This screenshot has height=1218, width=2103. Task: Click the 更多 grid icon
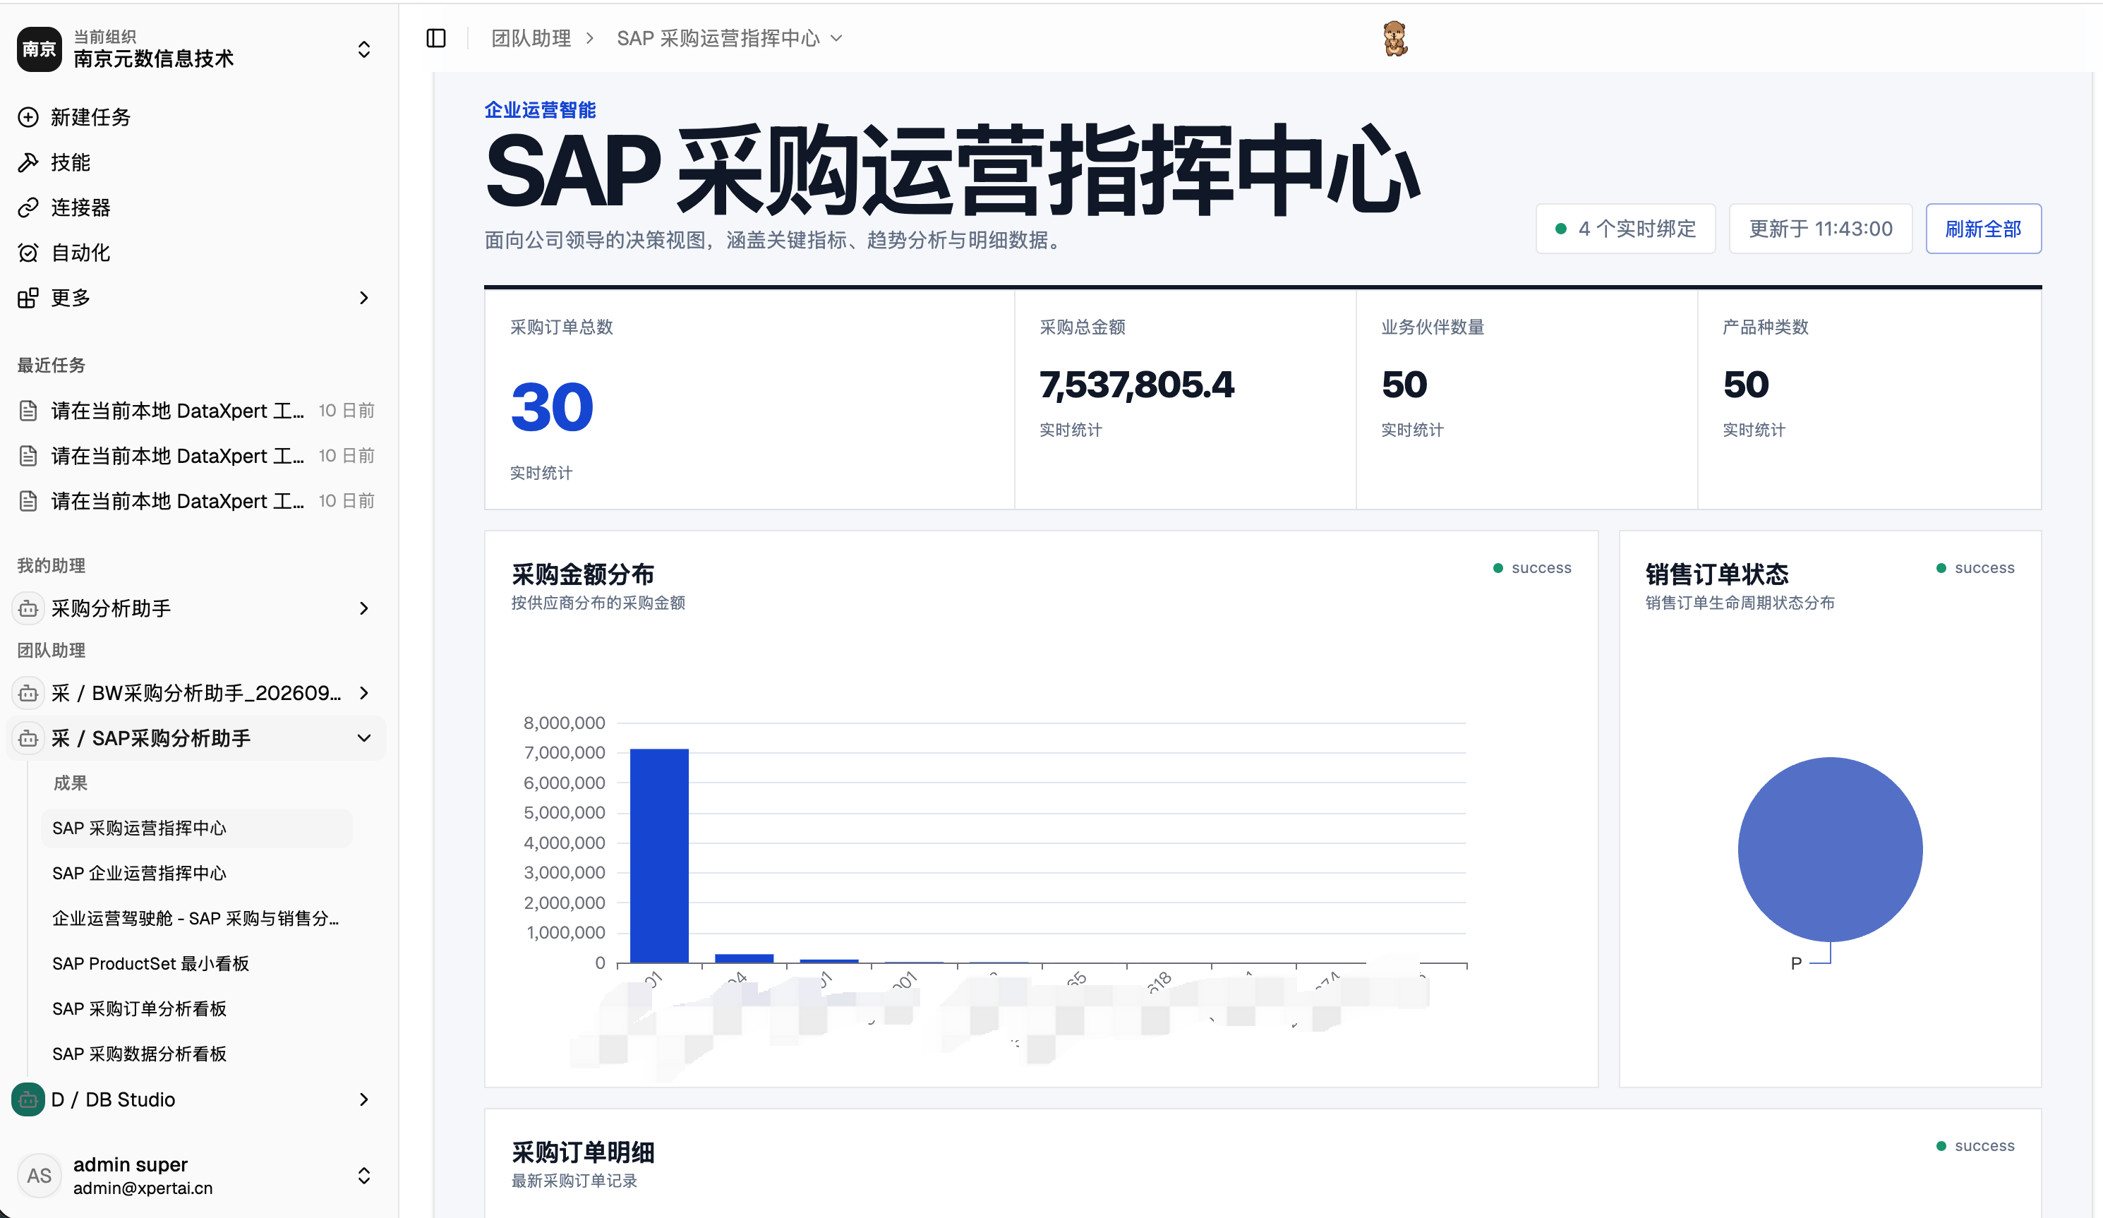28,297
